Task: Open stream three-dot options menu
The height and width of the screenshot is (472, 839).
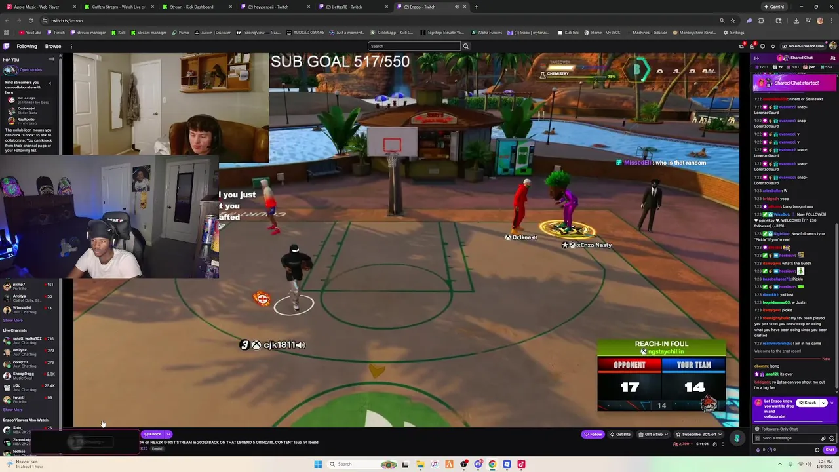Action: tap(723, 444)
